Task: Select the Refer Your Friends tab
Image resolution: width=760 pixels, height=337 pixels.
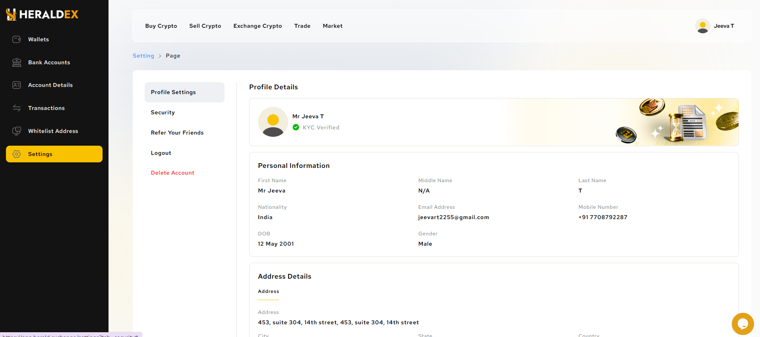Action: (177, 133)
